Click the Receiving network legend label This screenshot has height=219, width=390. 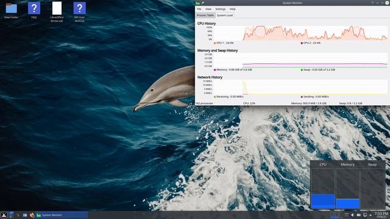tap(229, 97)
